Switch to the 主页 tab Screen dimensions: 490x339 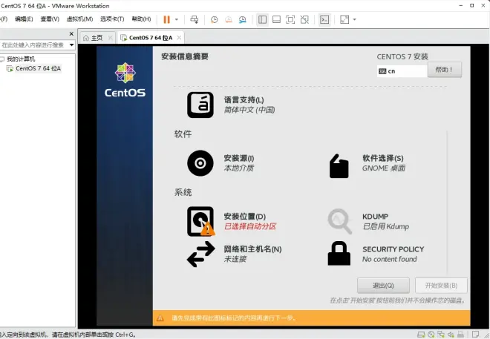click(x=97, y=38)
